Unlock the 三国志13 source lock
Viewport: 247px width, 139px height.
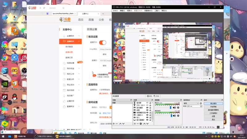tap(150, 115)
